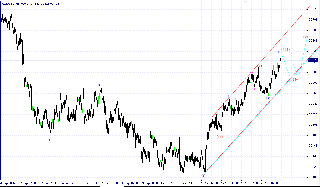Click the 0.7425 price axis label
This screenshot has width=320, height=187.
pos(313,167)
